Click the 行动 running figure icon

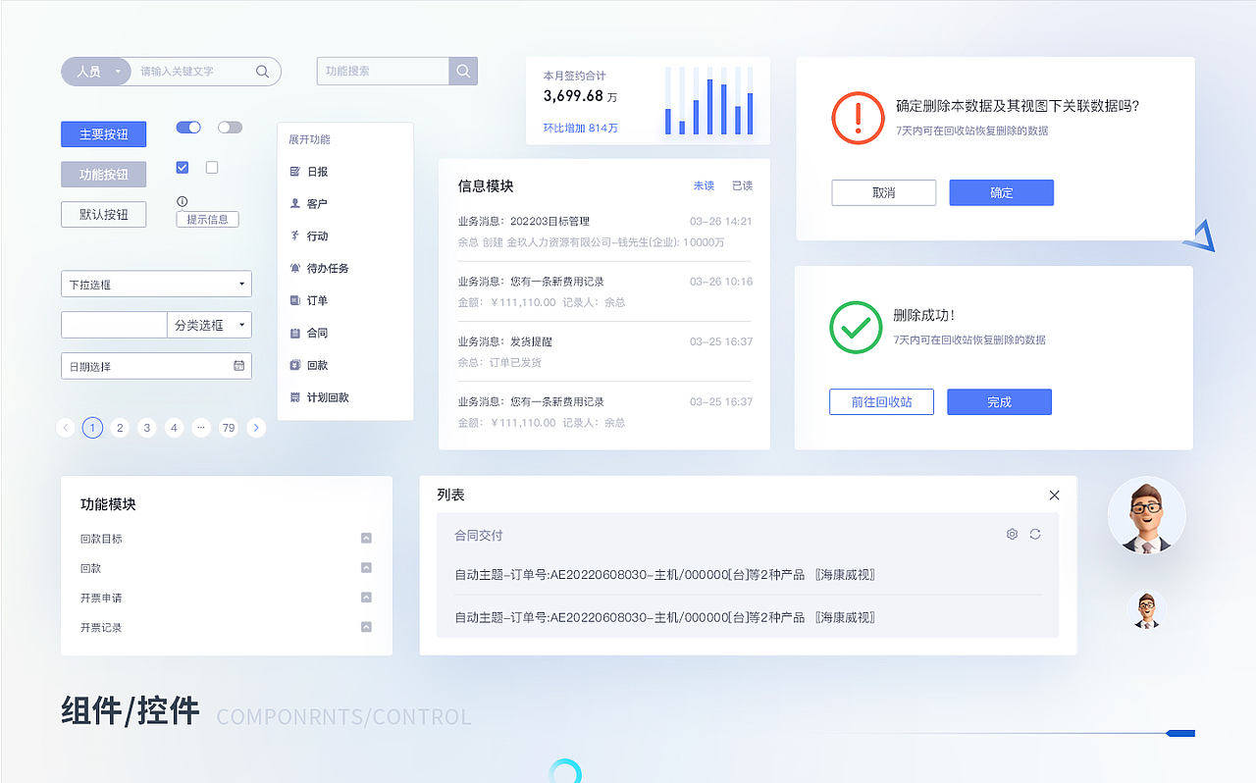(x=295, y=235)
